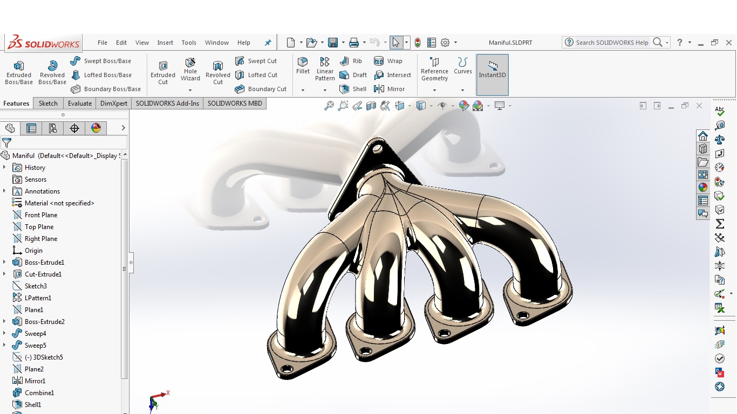This screenshot has height=414, width=737.
Task: Select the Linear Pattern tool
Action: click(325, 70)
